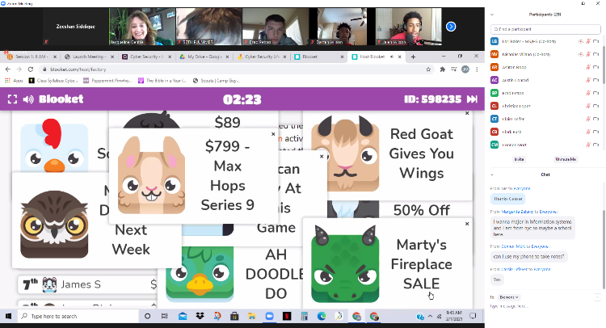The image size is (606, 328).
Task: Open Class Syllabus bookmark
Action: pyautogui.click(x=53, y=81)
